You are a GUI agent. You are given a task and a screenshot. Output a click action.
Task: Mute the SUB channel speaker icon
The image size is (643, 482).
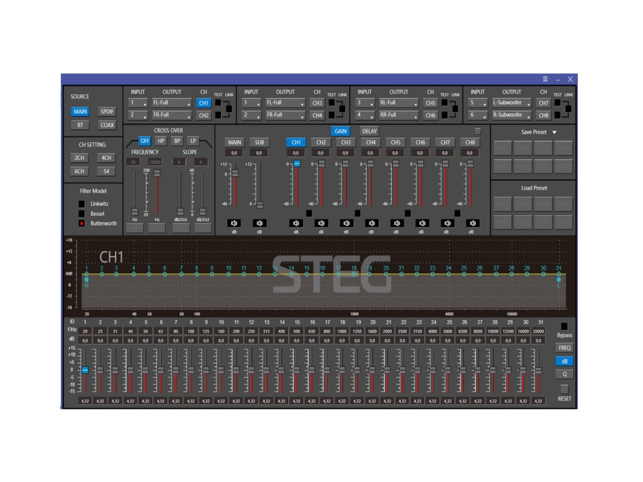click(x=259, y=223)
